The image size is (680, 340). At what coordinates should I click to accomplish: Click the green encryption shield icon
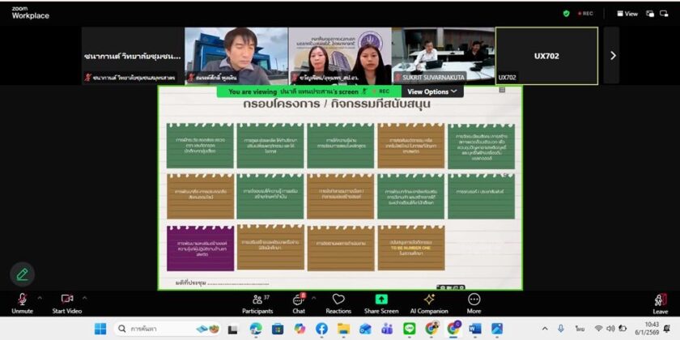[566, 14]
